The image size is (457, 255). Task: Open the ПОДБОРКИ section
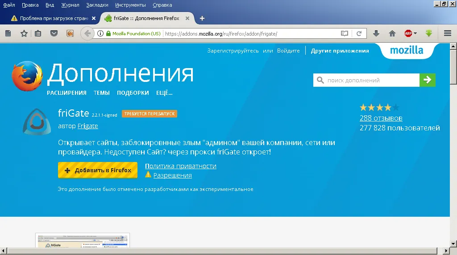[133, 93]
